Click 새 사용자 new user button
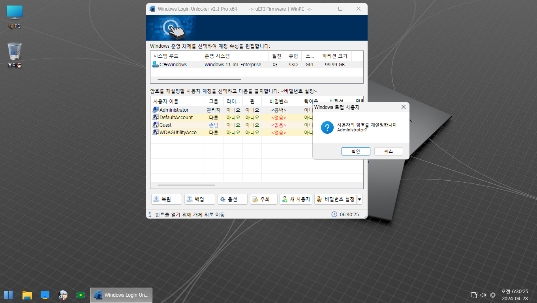Image resolution: width=537 pixels, height=303 pixels. (296, 199)
